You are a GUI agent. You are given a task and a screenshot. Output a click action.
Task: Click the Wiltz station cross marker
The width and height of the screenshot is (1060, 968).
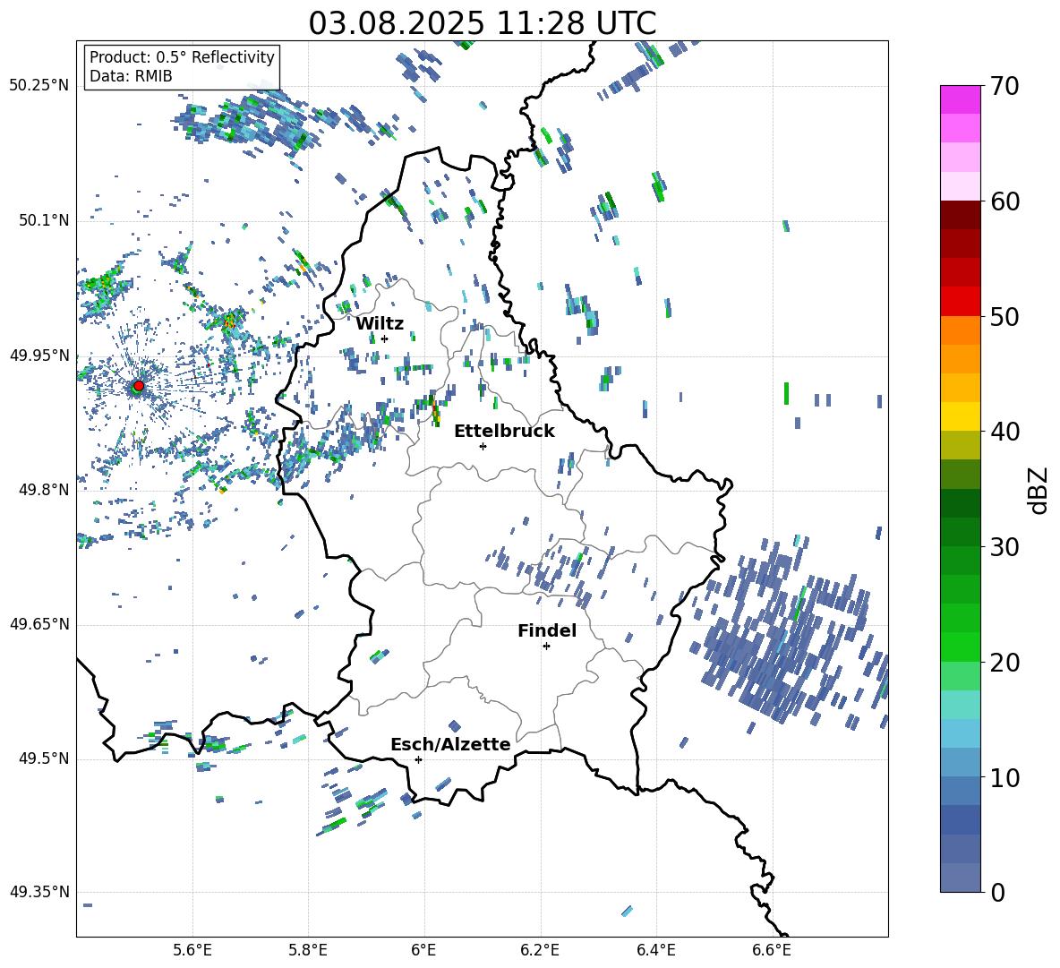coord(385,338)
